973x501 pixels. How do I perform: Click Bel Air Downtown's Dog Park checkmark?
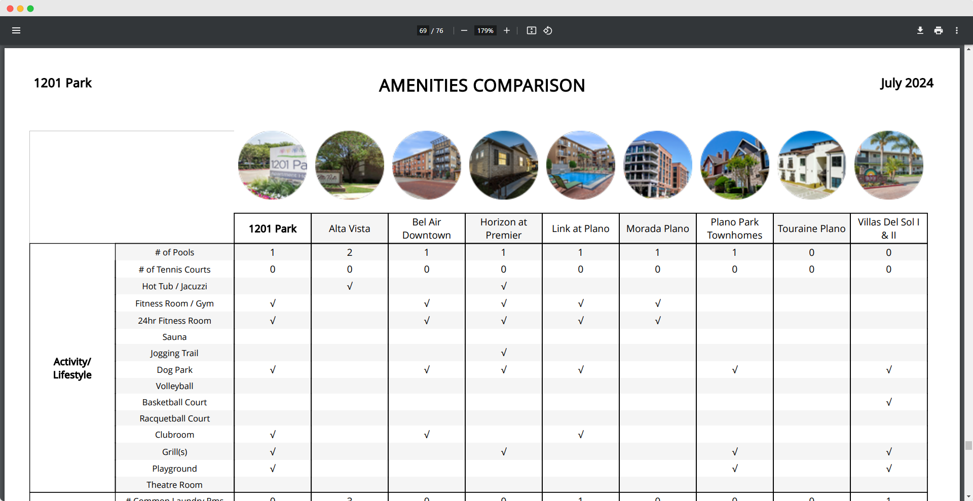click(x=427, y=370)
